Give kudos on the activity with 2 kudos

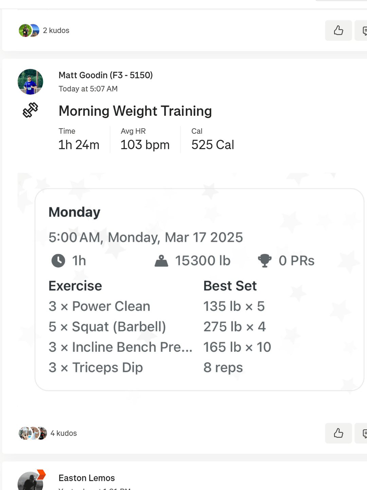click(338, 31)
